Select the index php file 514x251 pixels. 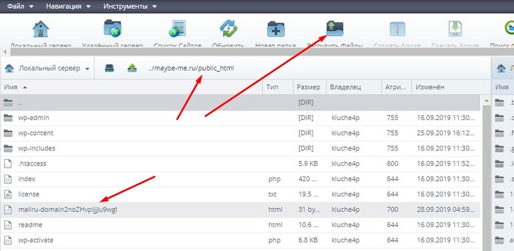(x=240, y=179)
